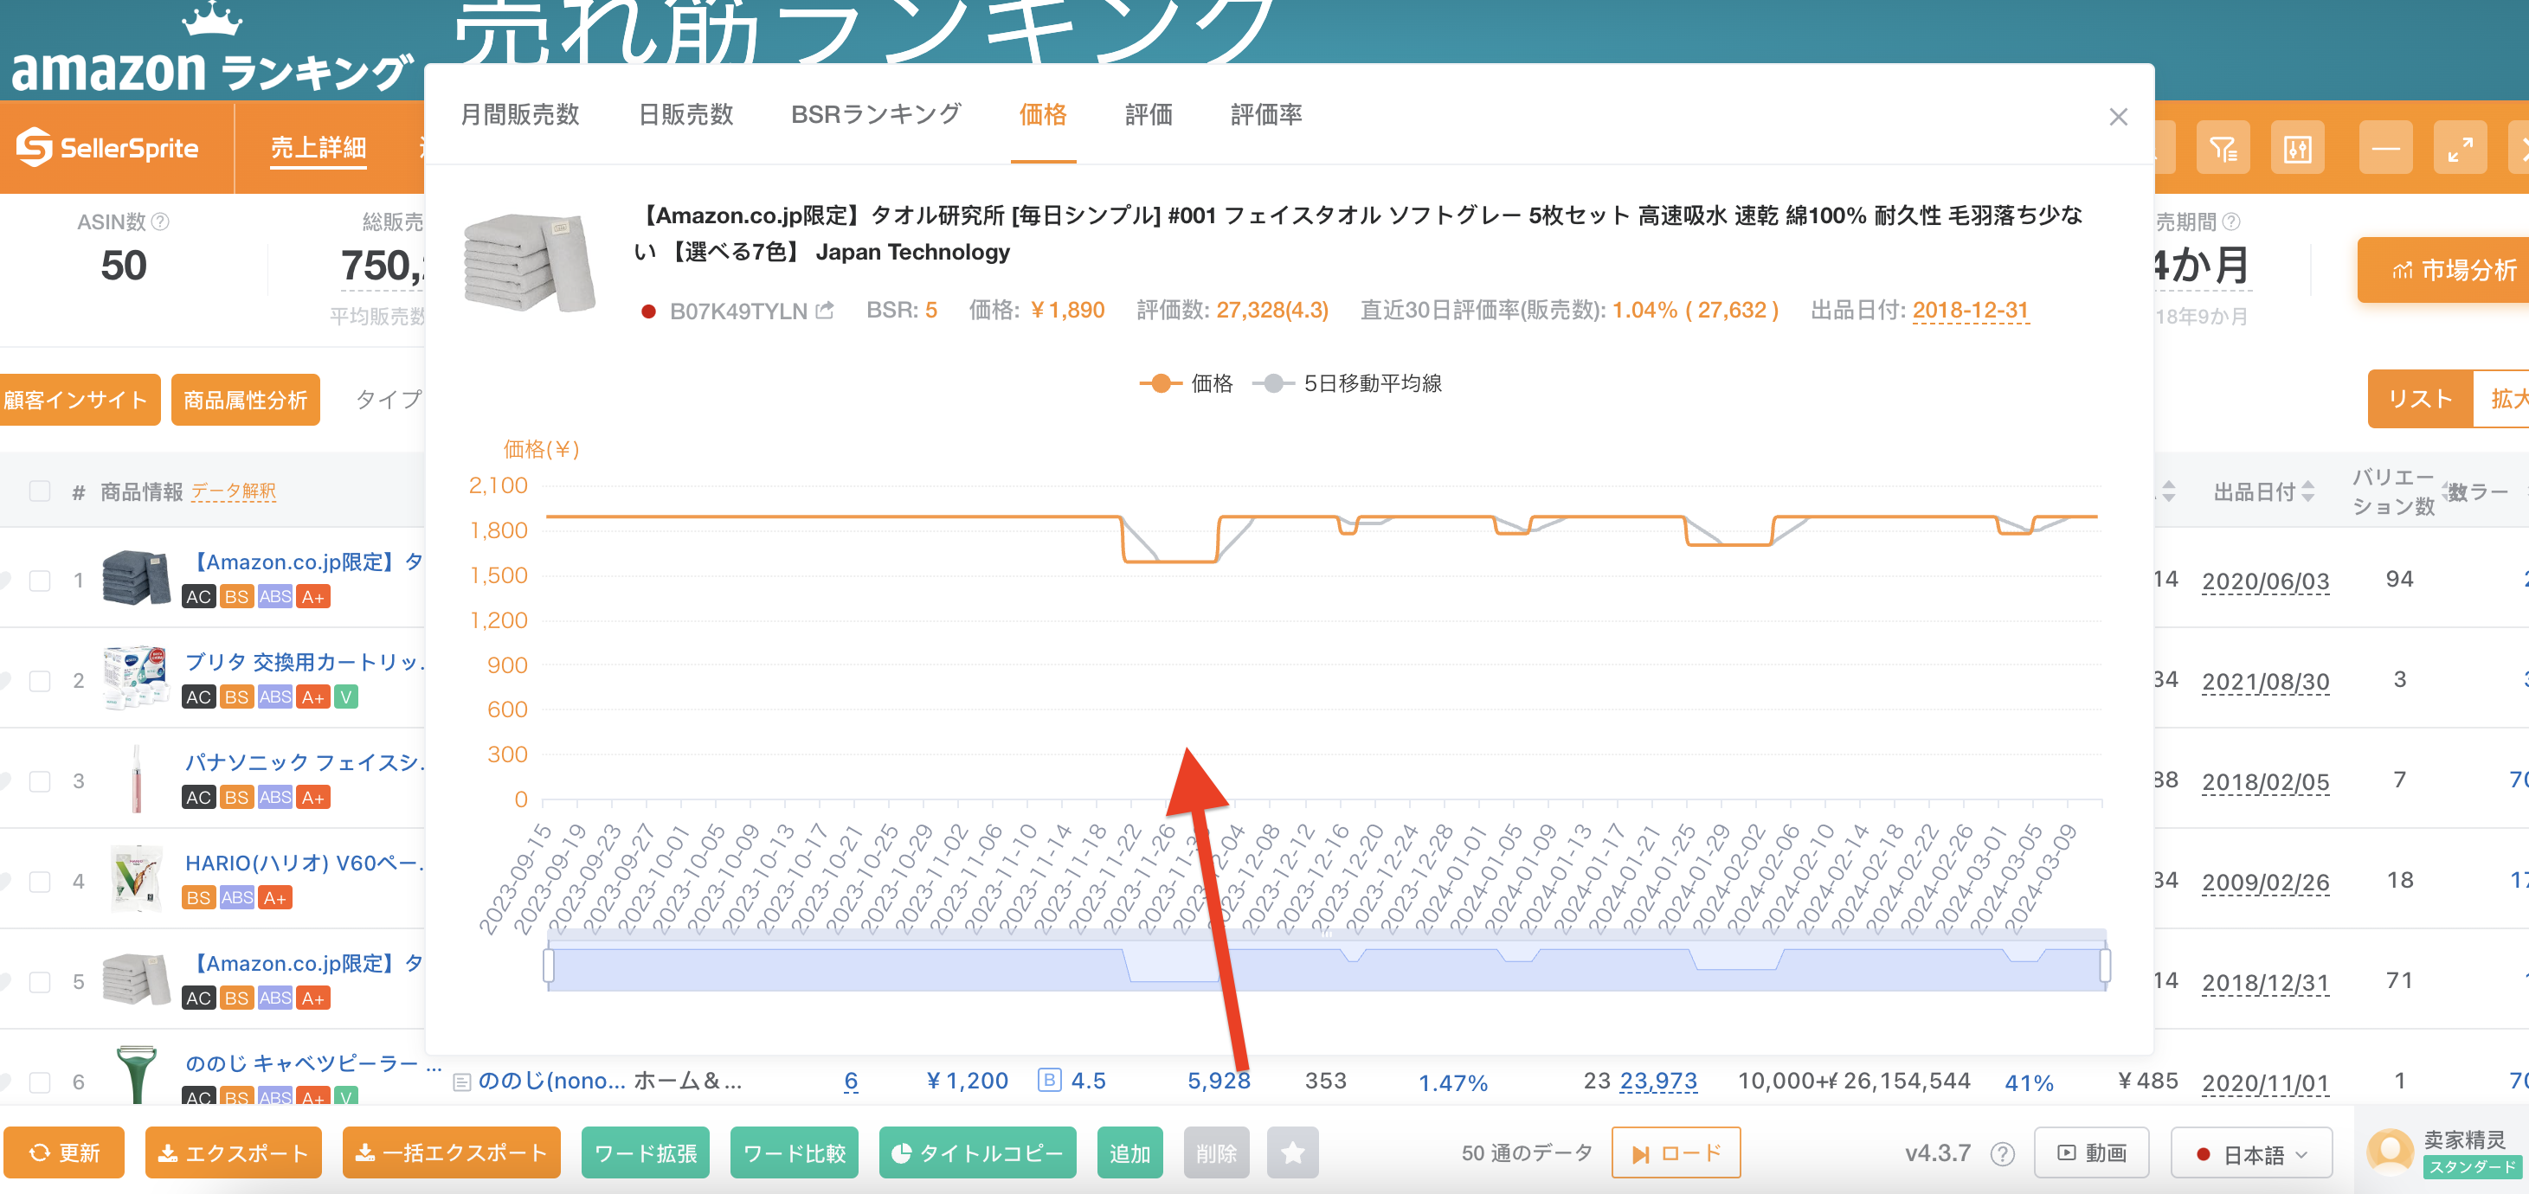This screenshot has width=2529, height=1194.
Task: Click the filter icon in orange toolbar
Action: click(x=2223, y=148)
